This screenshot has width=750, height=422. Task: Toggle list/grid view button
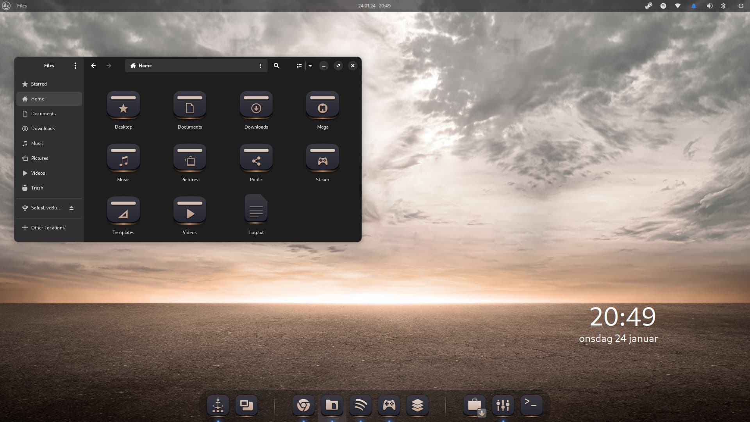(299, 66)
